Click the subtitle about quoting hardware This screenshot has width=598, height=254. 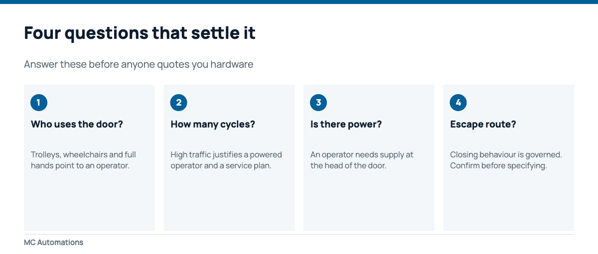point(139,64)
